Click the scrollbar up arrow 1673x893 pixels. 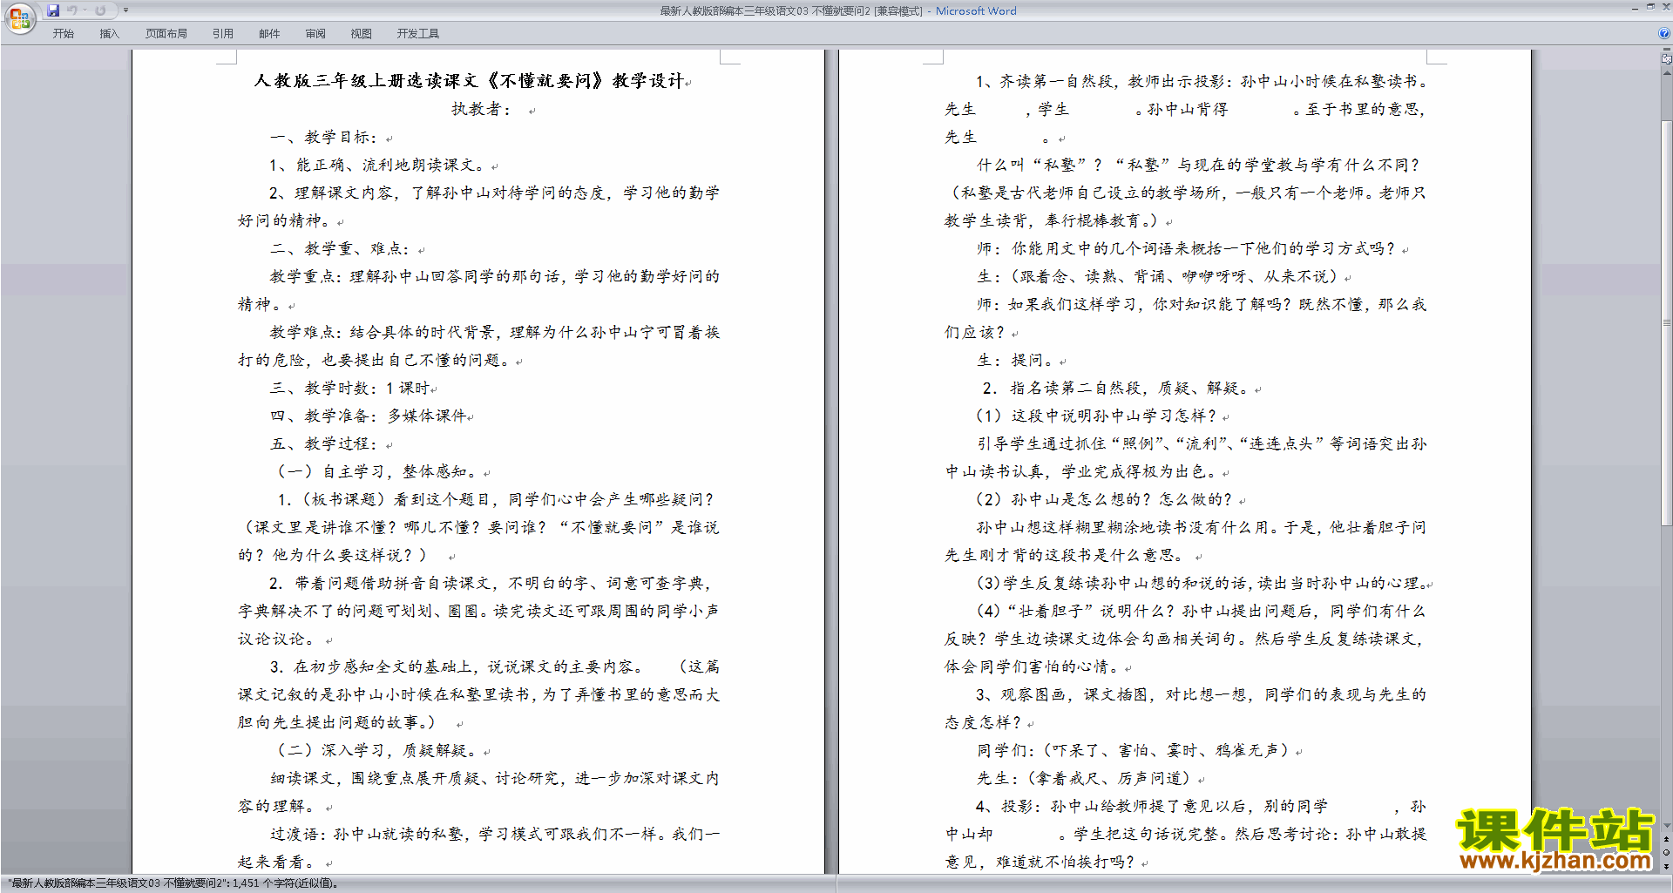tap(1667, 72)
